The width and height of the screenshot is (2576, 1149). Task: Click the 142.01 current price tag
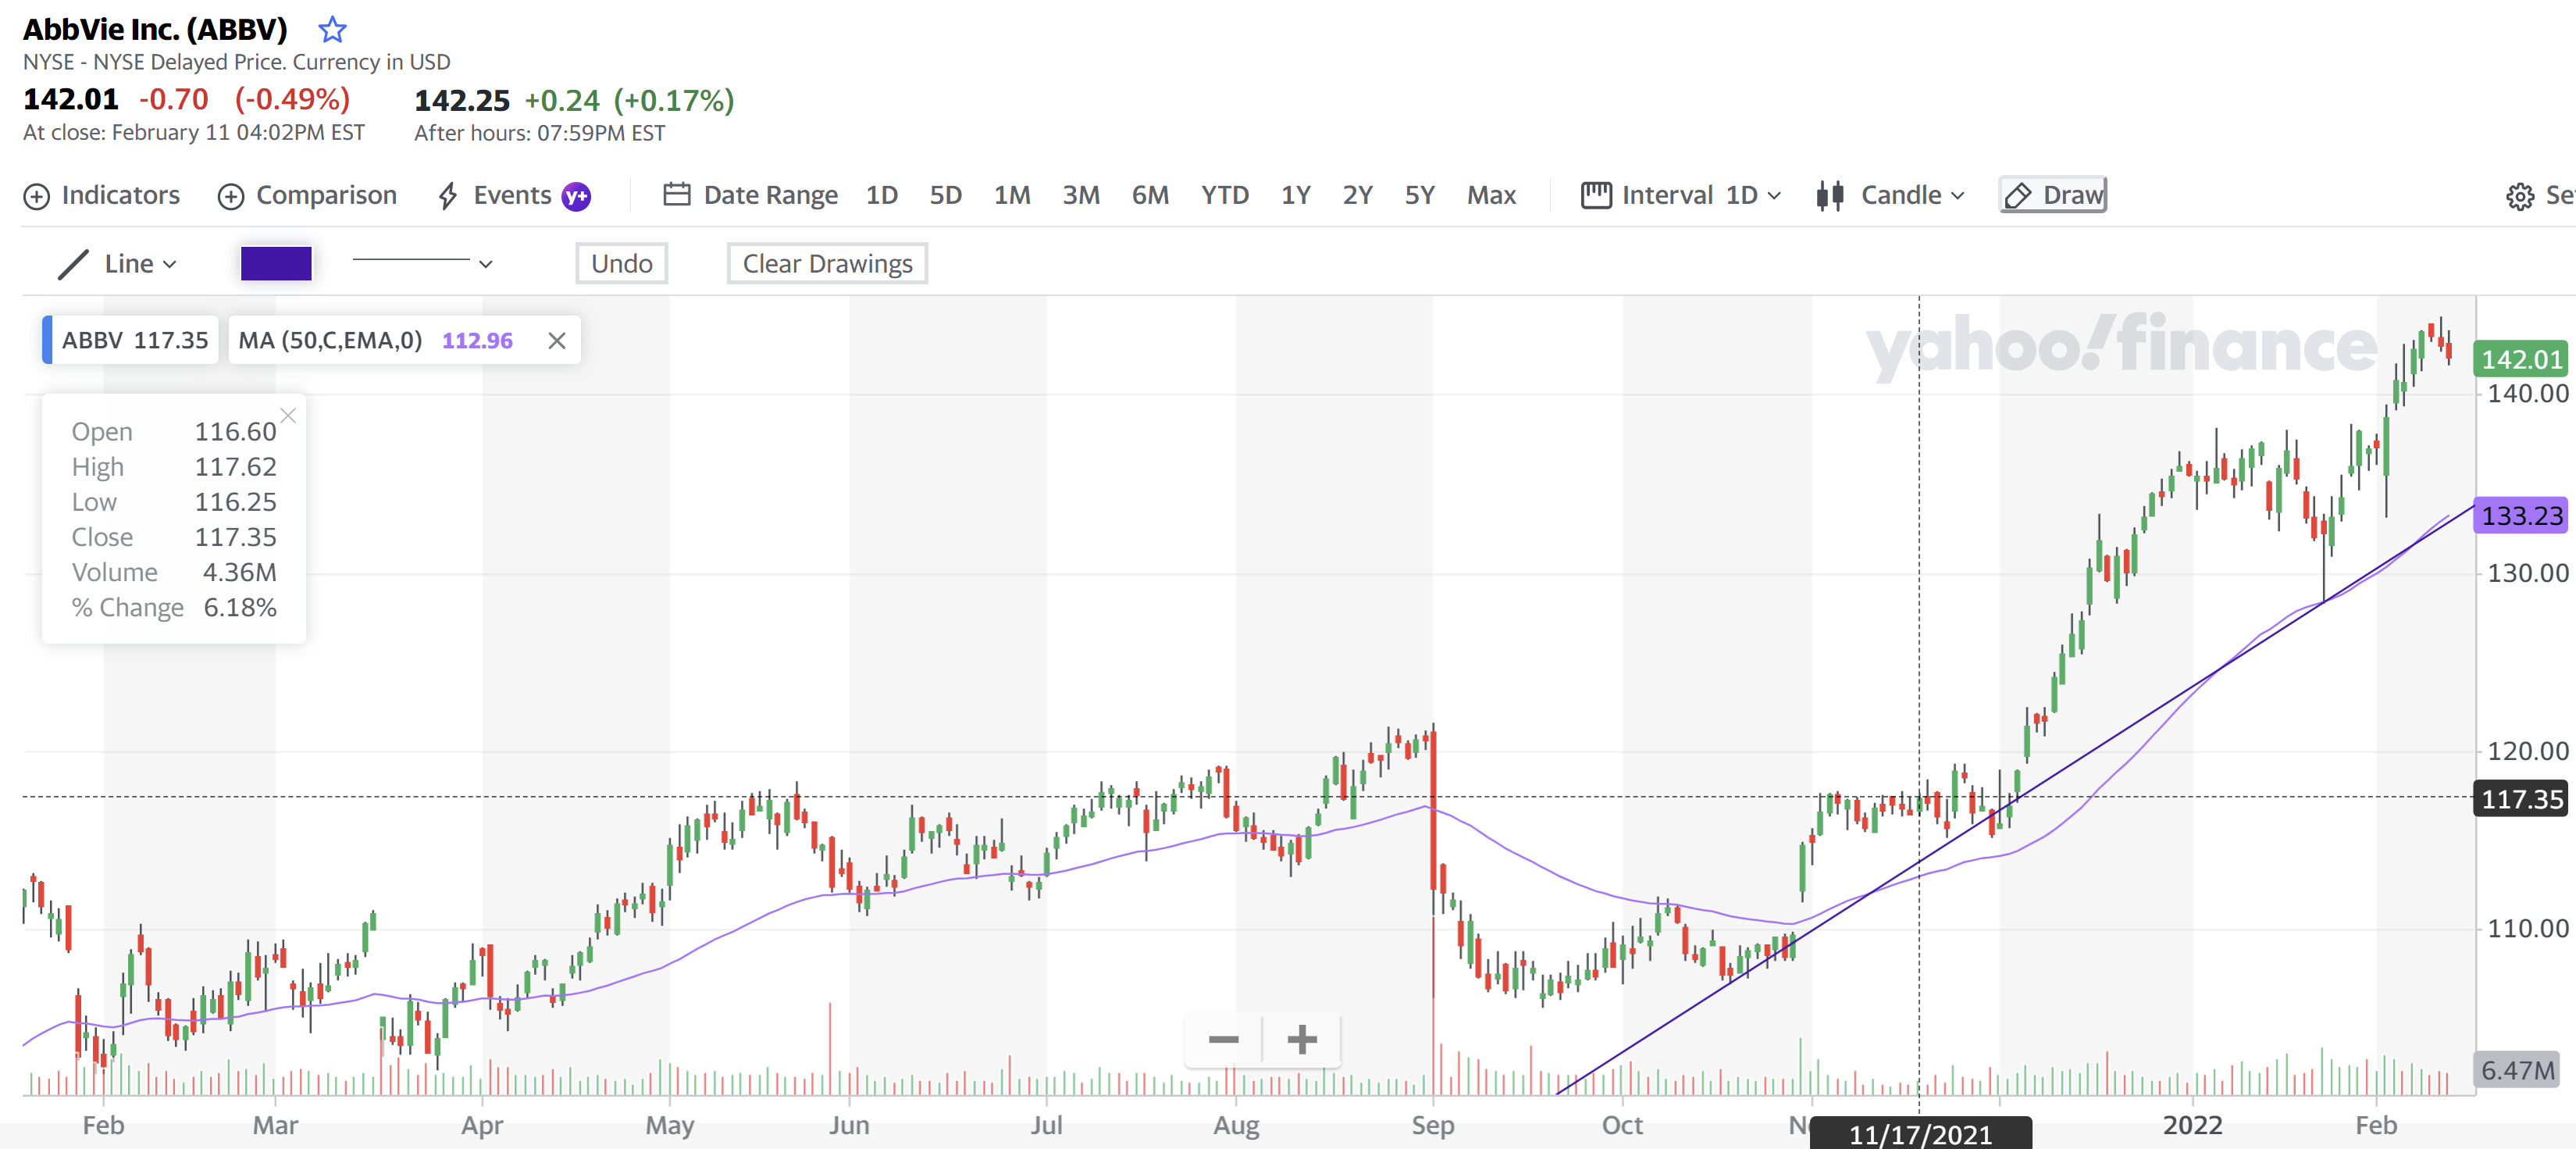pos(2521,359)
